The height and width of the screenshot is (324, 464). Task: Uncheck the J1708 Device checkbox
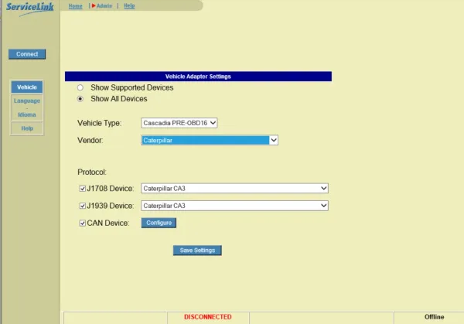pos(82,188)
